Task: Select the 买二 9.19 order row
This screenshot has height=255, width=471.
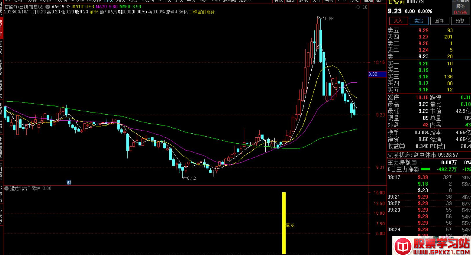Action: tap(429, 70)
